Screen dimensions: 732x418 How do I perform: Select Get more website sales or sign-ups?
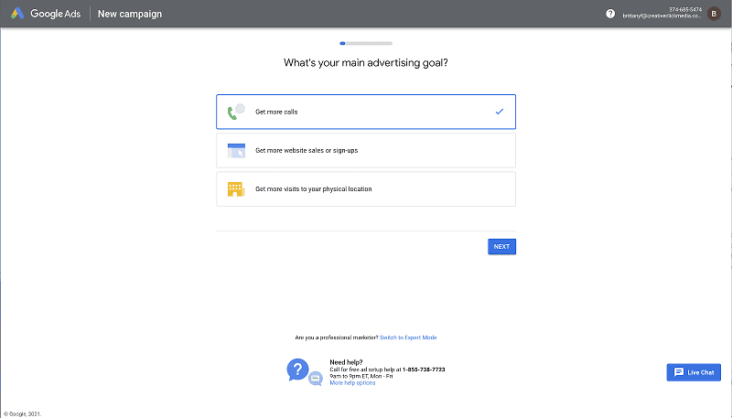click(x=366, y=151)
